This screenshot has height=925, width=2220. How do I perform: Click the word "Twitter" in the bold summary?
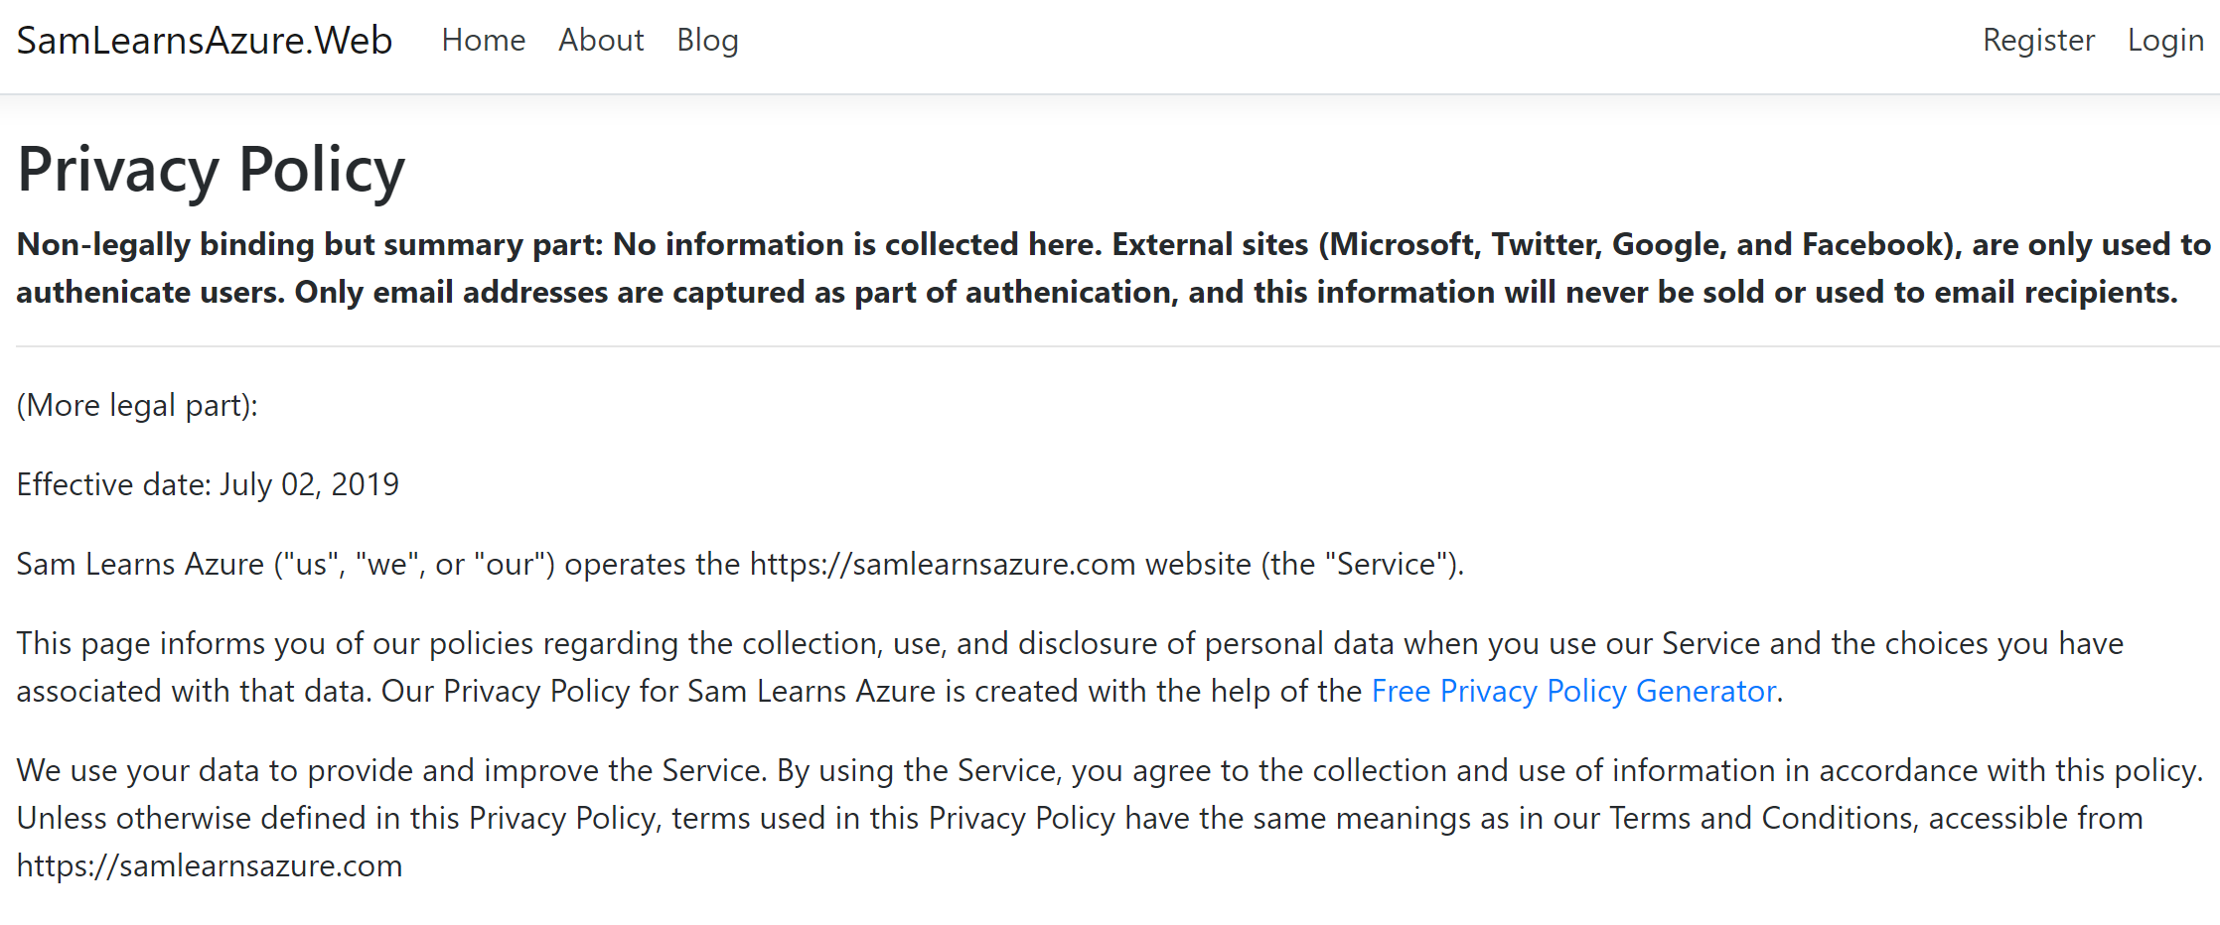(x=1546, y=244)
